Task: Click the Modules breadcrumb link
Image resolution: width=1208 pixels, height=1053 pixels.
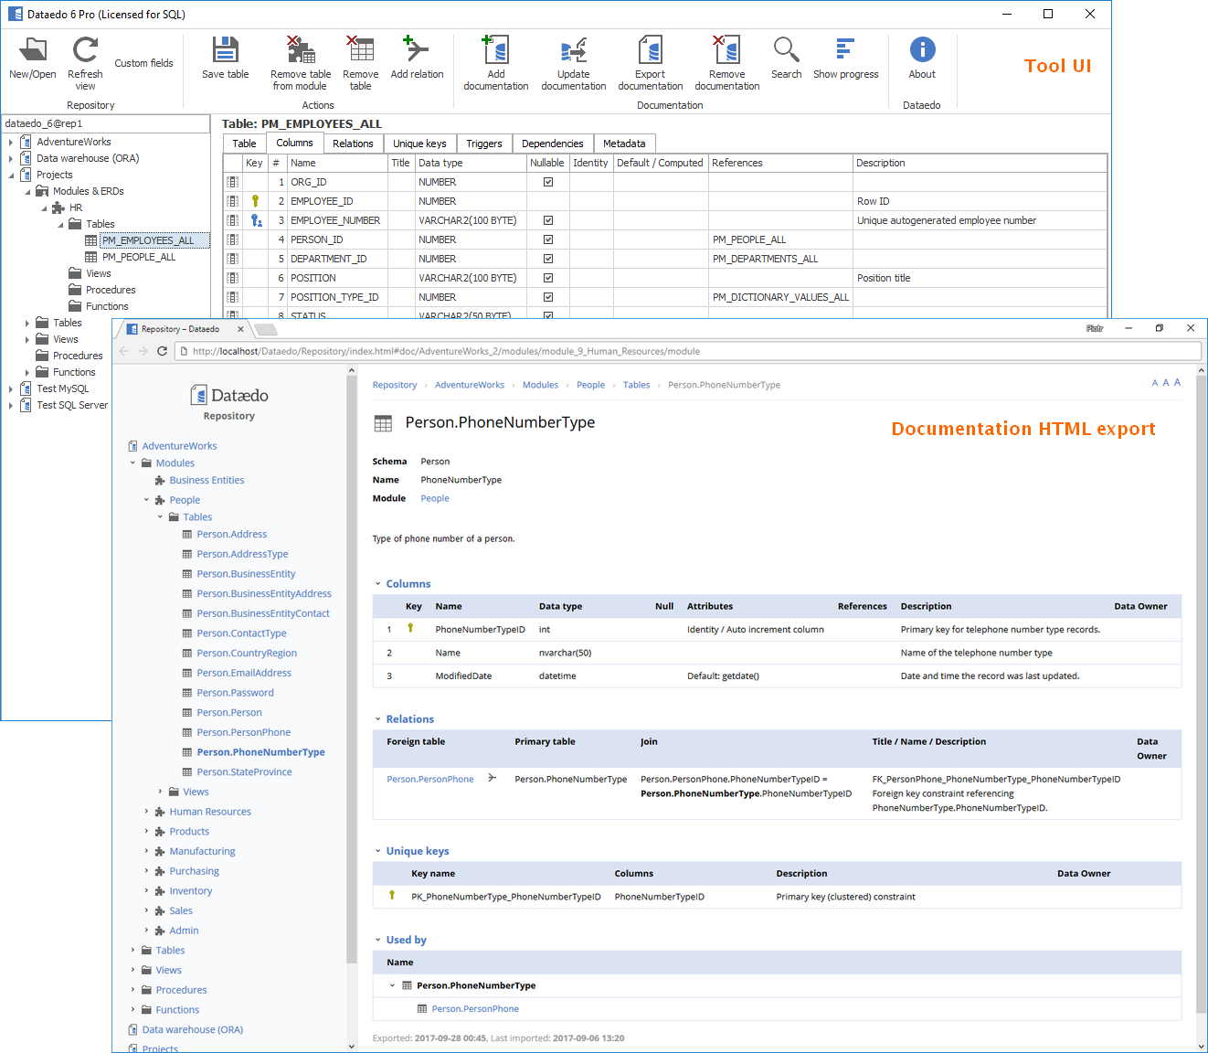Action: 540,385
